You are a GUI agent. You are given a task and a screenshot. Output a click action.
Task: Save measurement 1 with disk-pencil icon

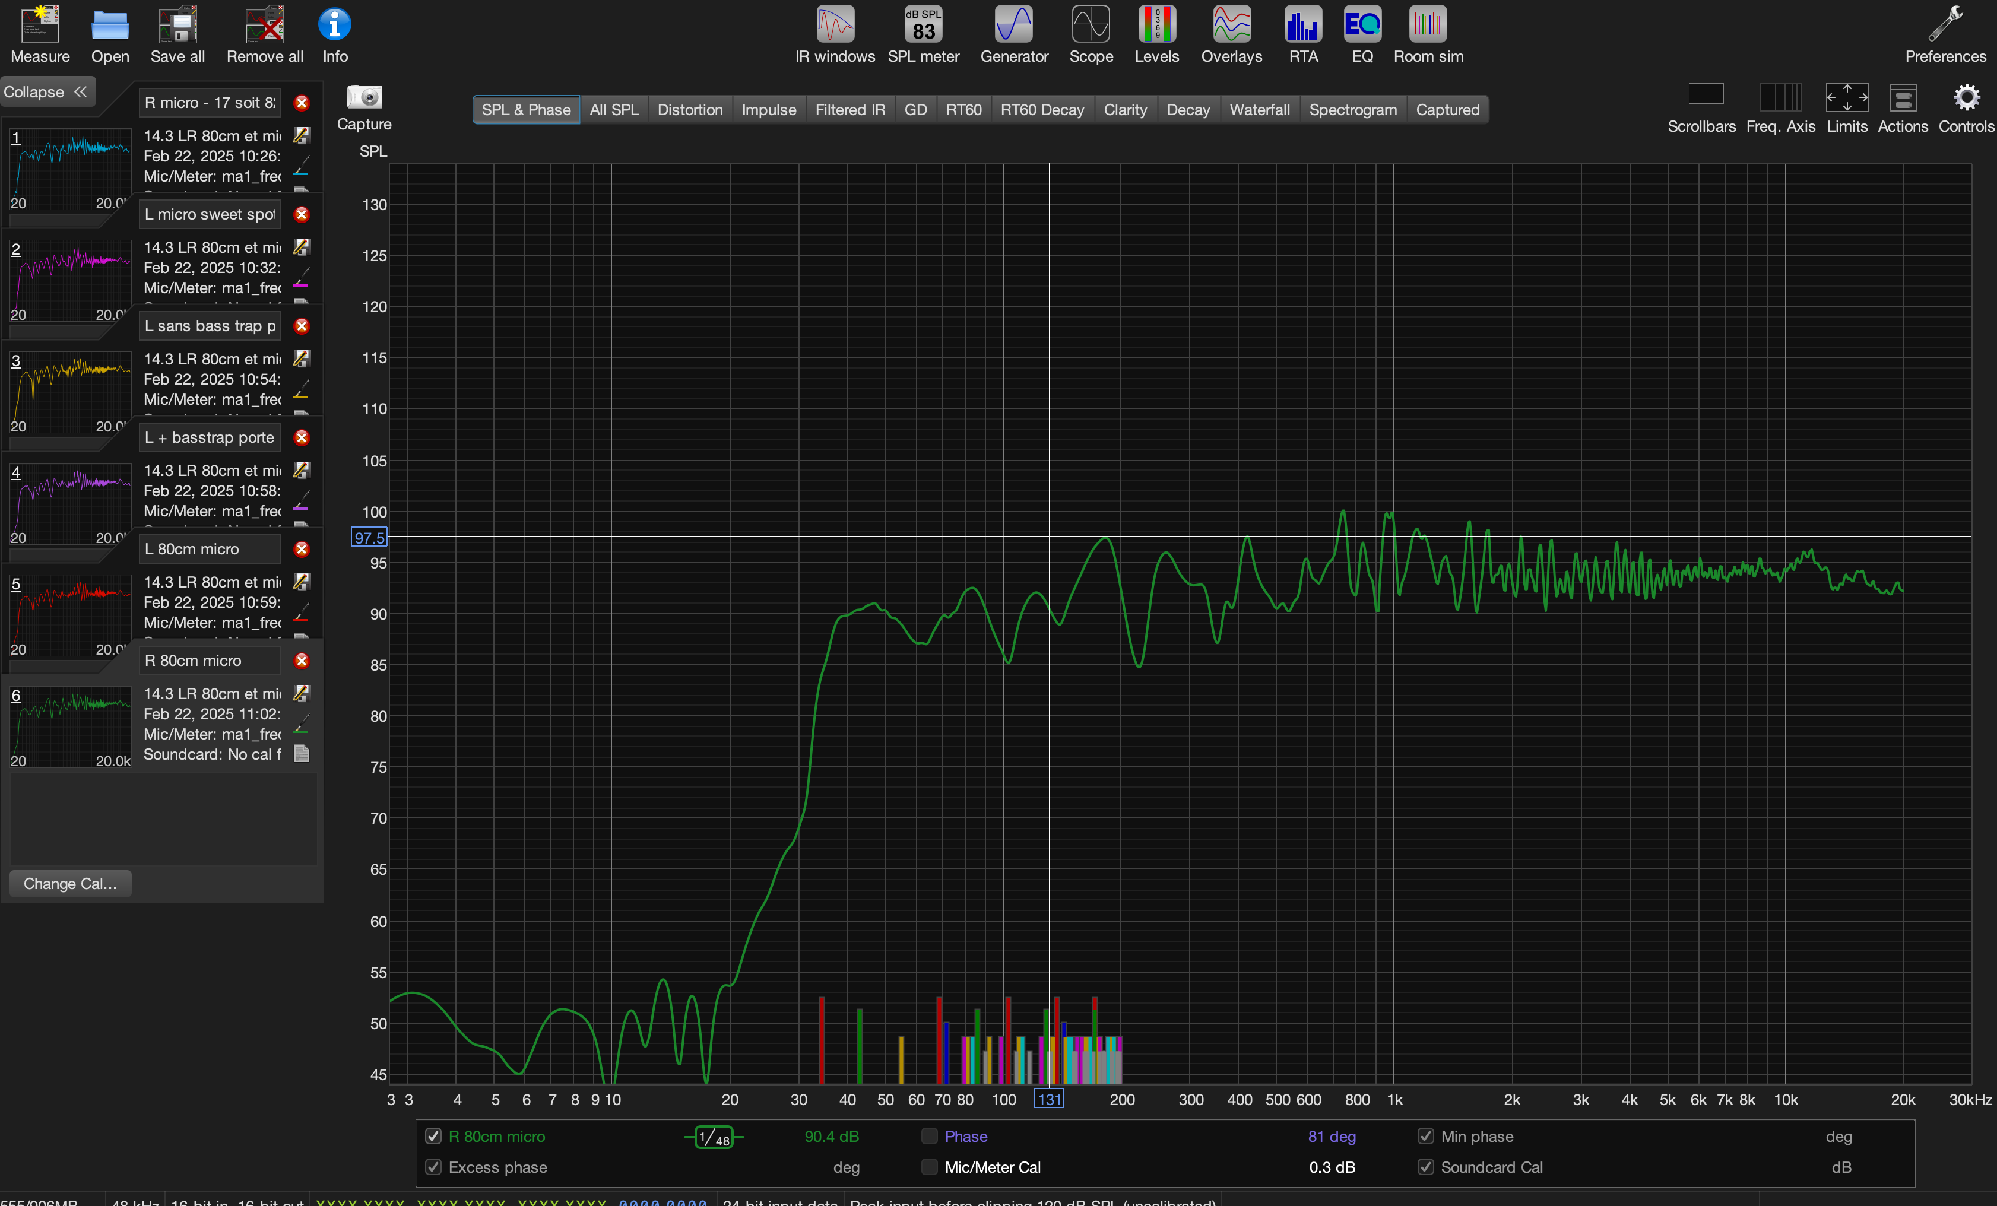[x=302, y=135]
